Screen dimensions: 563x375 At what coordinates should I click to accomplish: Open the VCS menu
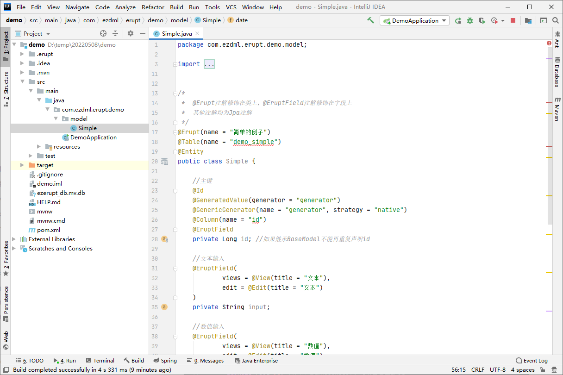[231, 7]
